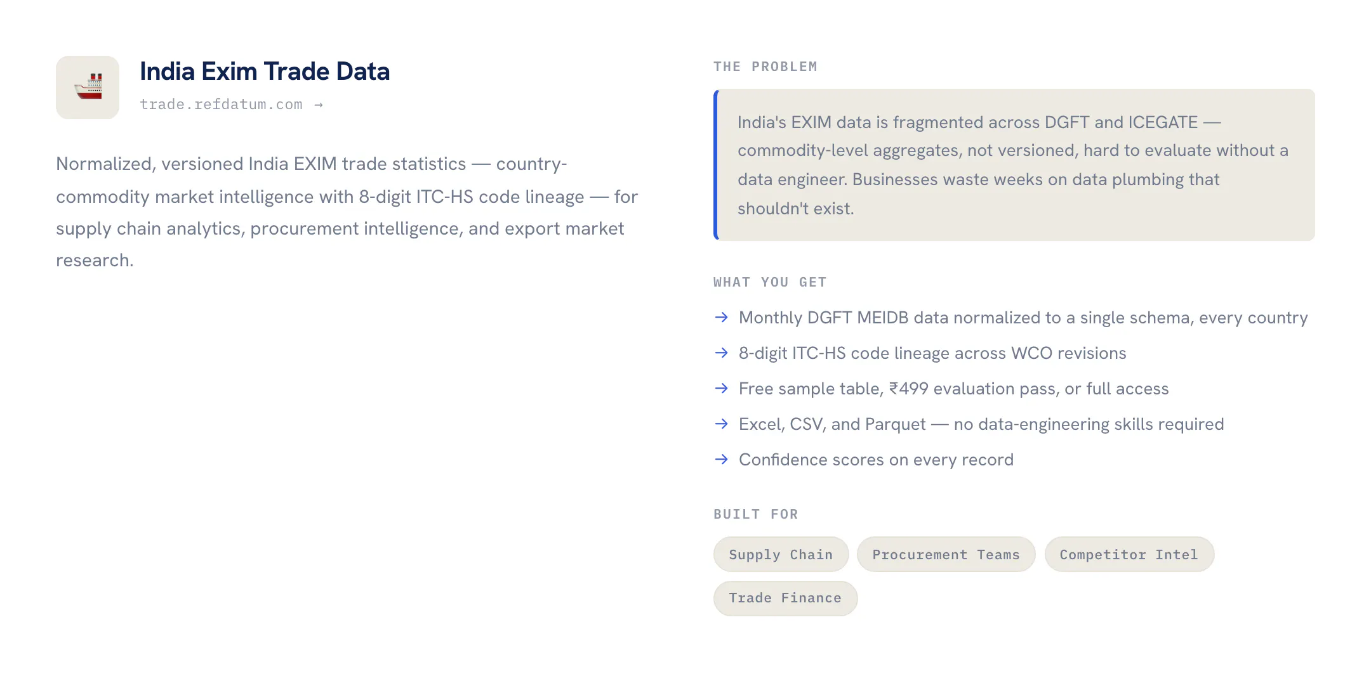Click the ship emoji product icon
The width and height of the screenshot is (1371, 700).
88,87
